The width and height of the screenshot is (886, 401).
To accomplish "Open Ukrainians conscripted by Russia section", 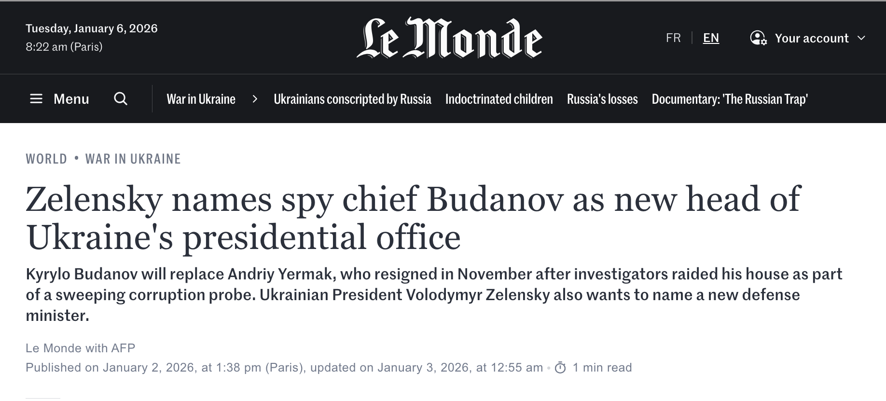I will [352, 99].
